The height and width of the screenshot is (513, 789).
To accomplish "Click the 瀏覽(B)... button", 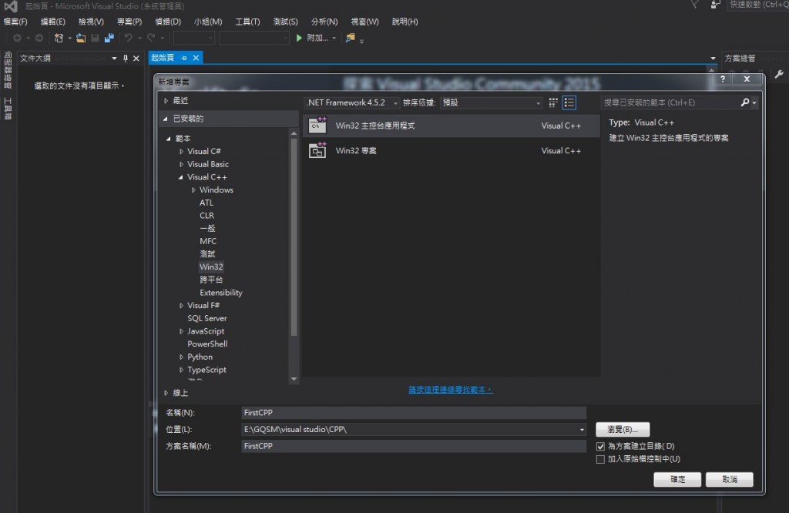I will tap(623, 430).
